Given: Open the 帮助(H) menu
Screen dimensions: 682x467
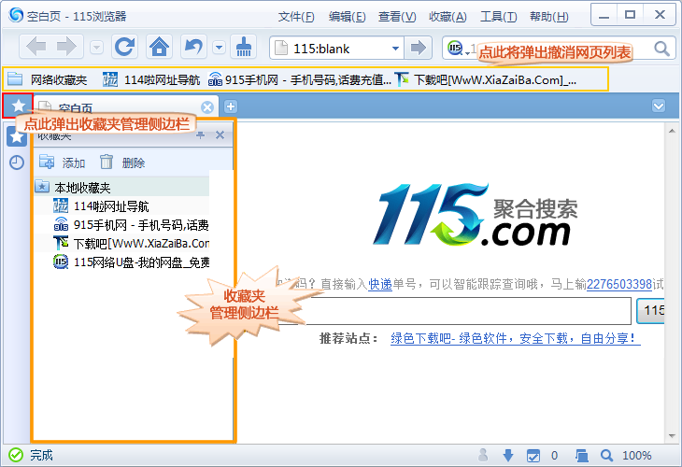Looking at the screenshot, I should point(549,17).
